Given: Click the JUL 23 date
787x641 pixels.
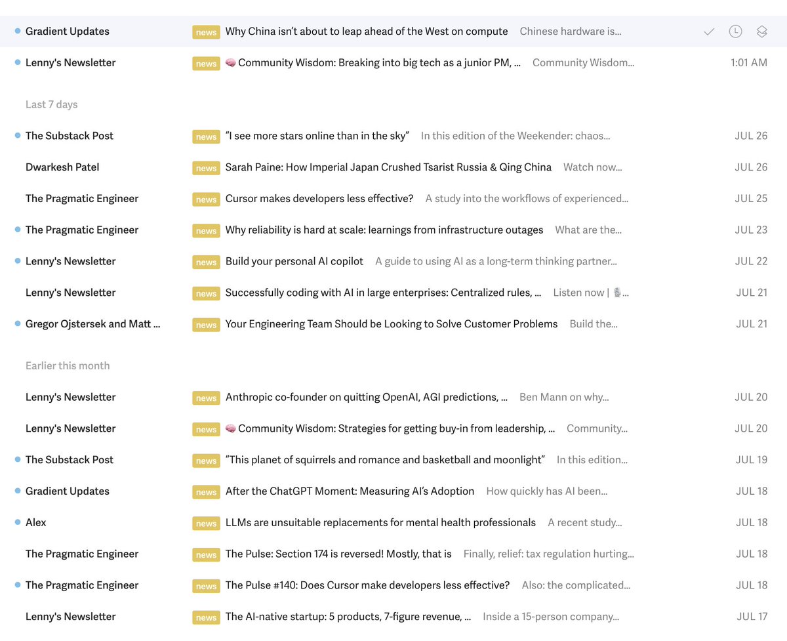Looking at the screenshot, I should (751, 230).
